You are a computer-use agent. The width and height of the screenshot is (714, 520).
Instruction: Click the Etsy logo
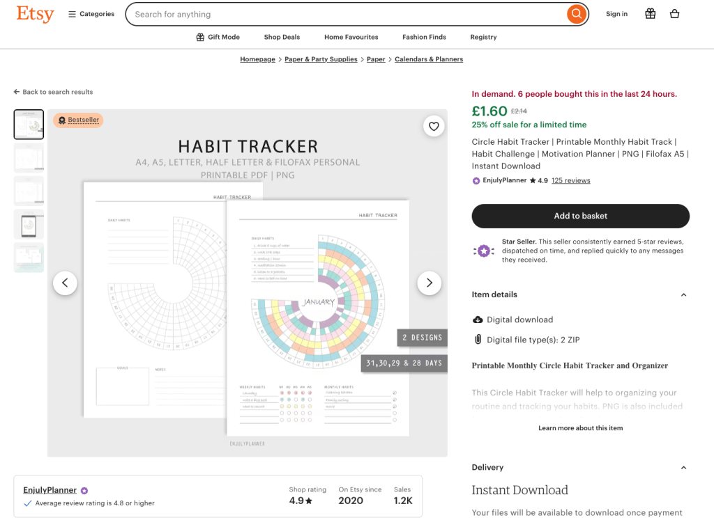pos(35,14)
